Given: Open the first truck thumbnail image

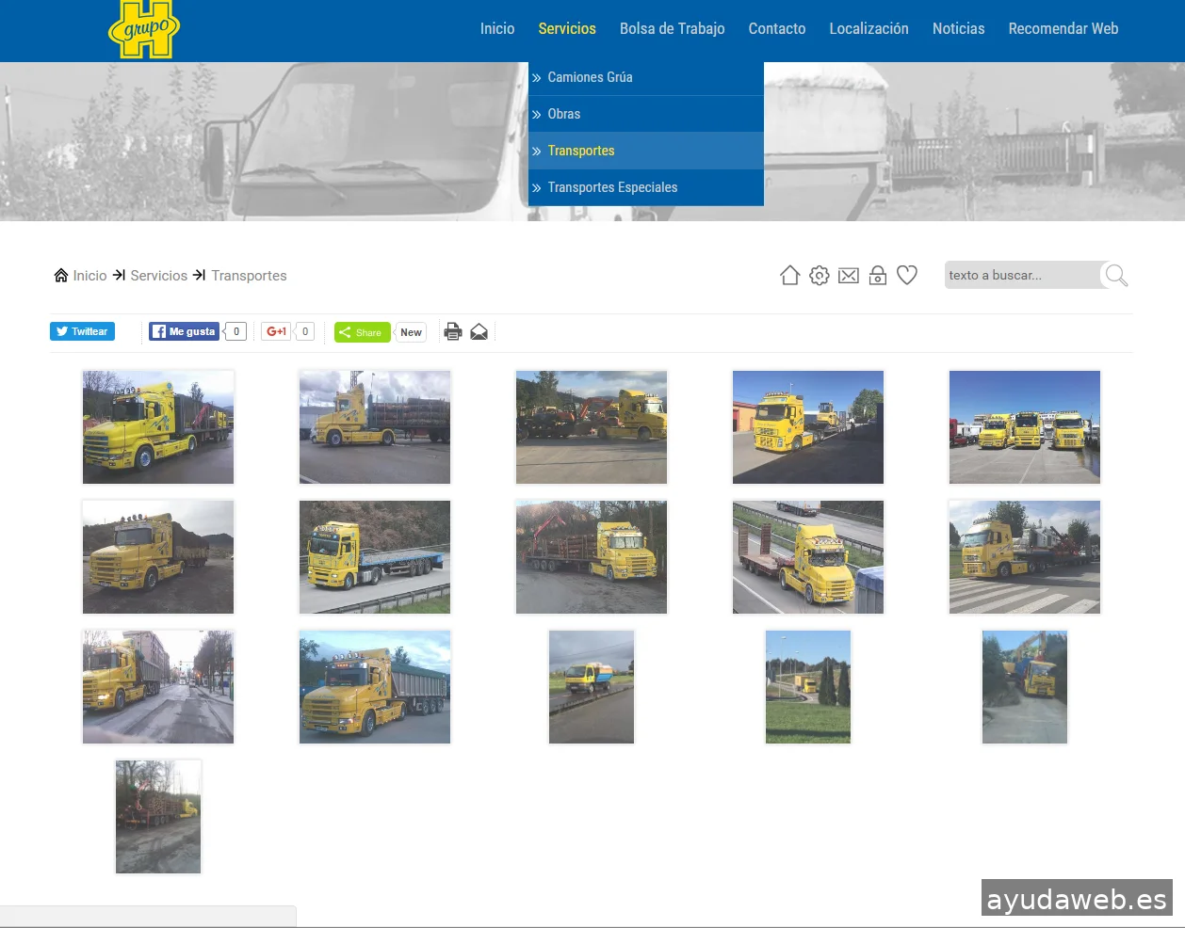Looking at the screenshot, I should (158, 427).
